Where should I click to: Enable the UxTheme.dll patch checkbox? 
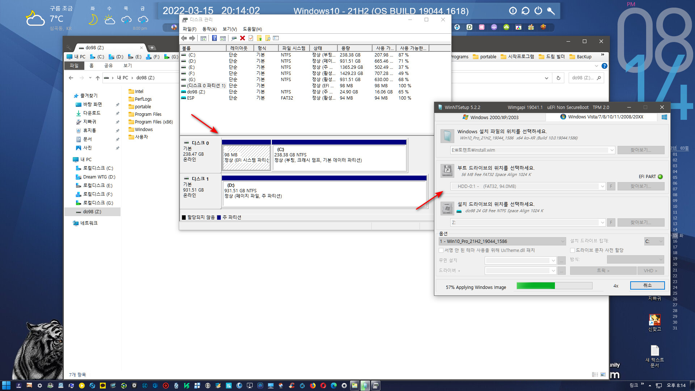click(441, 250)
